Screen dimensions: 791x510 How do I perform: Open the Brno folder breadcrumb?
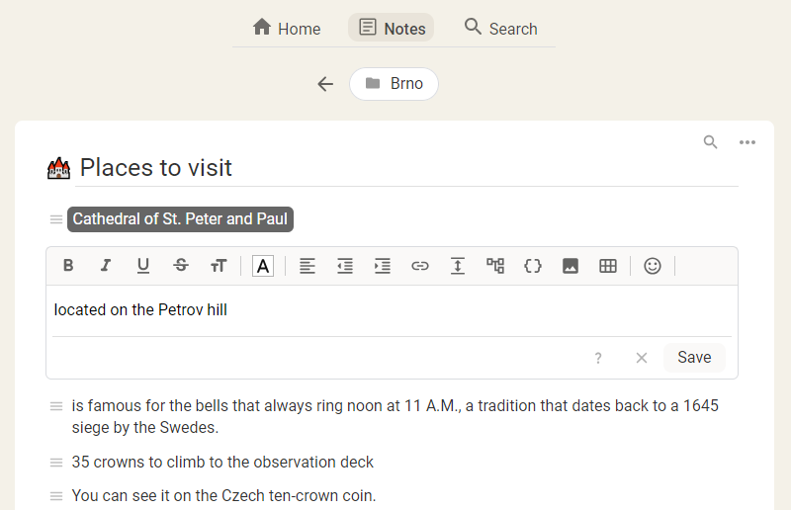[394, 84]
